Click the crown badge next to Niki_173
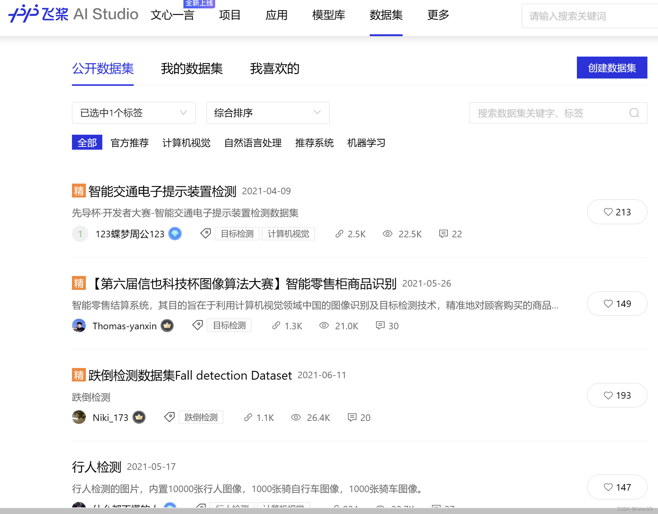 coord(139,417)
